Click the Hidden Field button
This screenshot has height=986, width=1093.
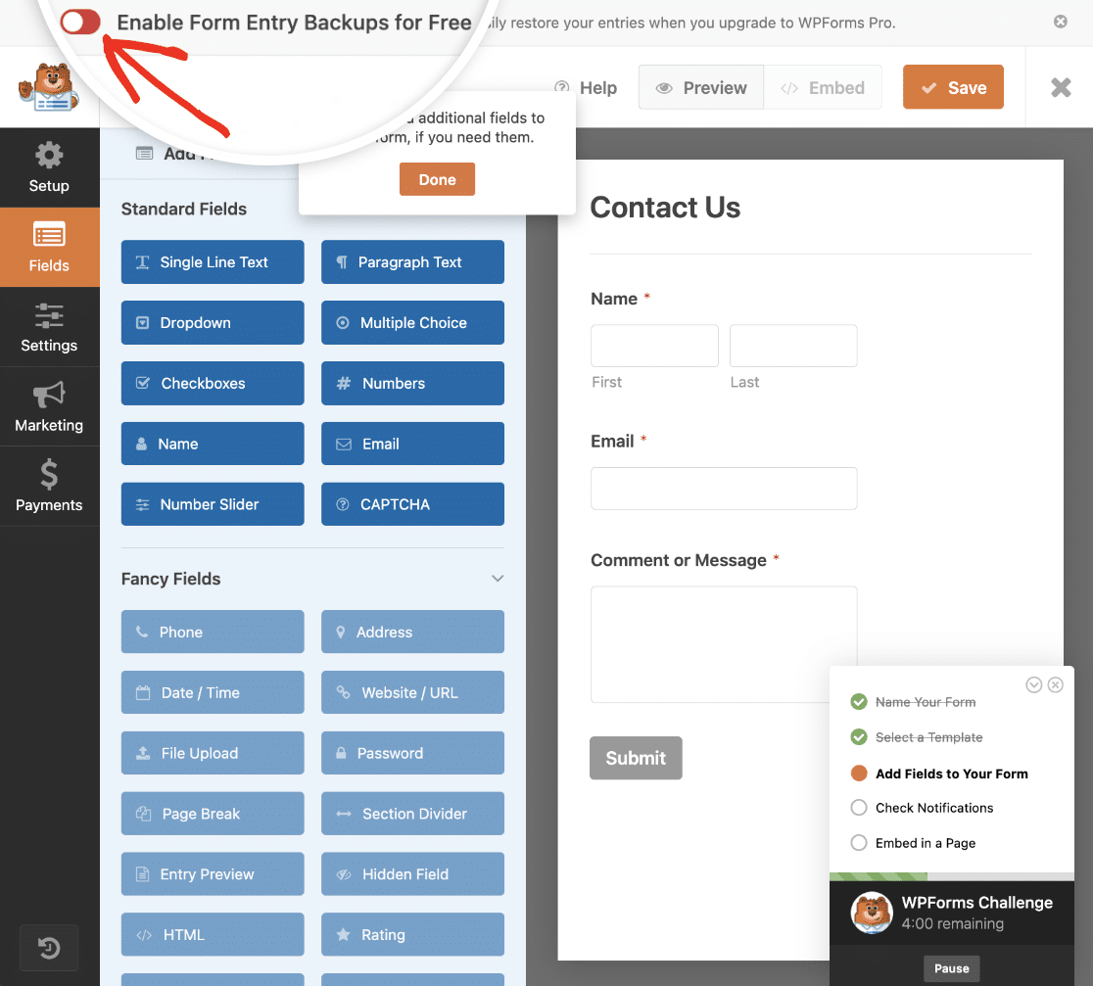pyautogui.click(x=412, y=874)
